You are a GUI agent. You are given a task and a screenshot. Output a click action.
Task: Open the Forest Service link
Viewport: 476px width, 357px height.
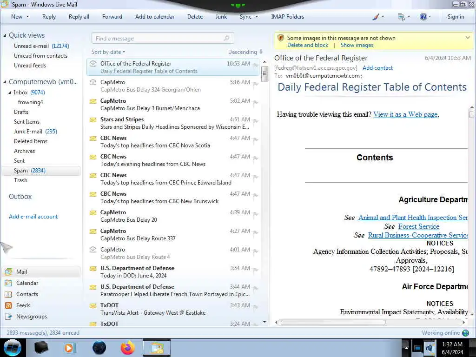[419, 226]
